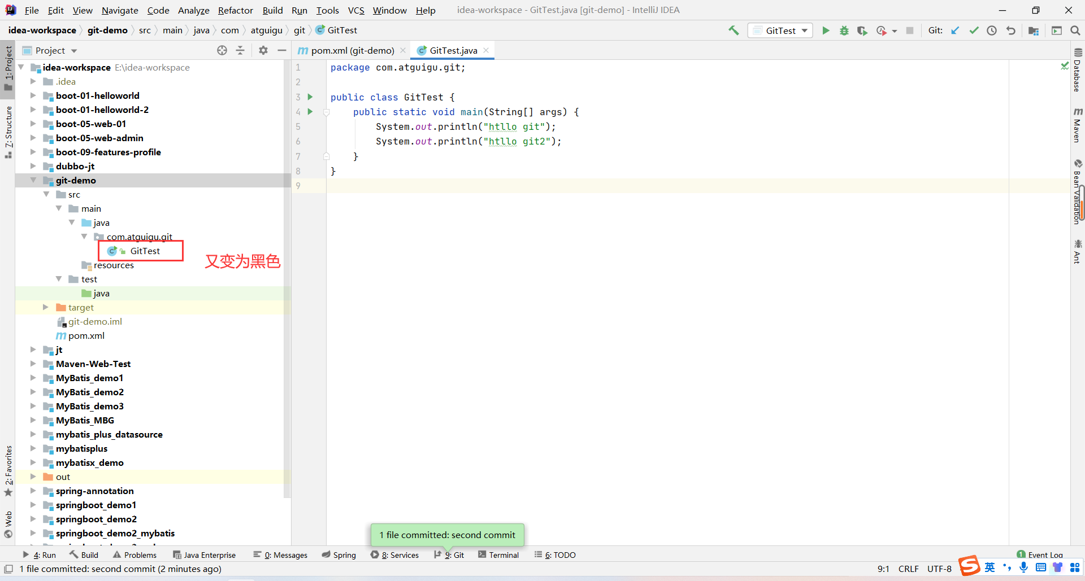Open the Analyze menu
Screen dimensions: 1085x581
[x=193, y=10]
